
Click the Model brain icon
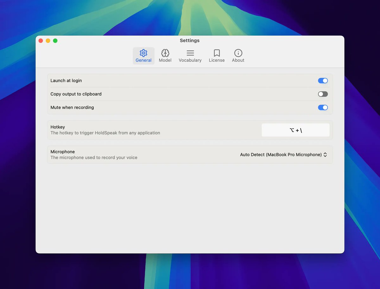point(165,53)
